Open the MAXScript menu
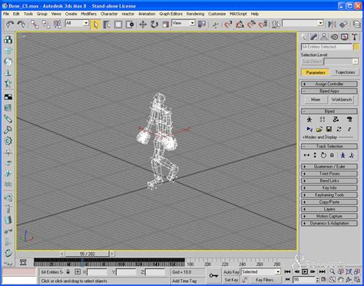 pos(238,14)
